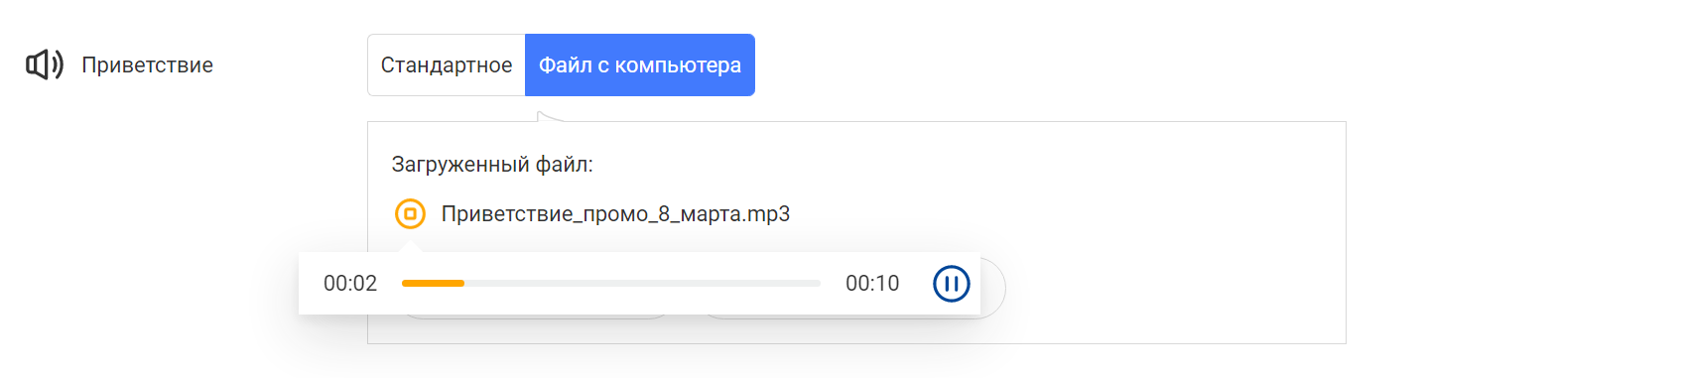Click the end tip of the orange progress
The width and height of the screenshot is (1686, 378).
[462, 284]
